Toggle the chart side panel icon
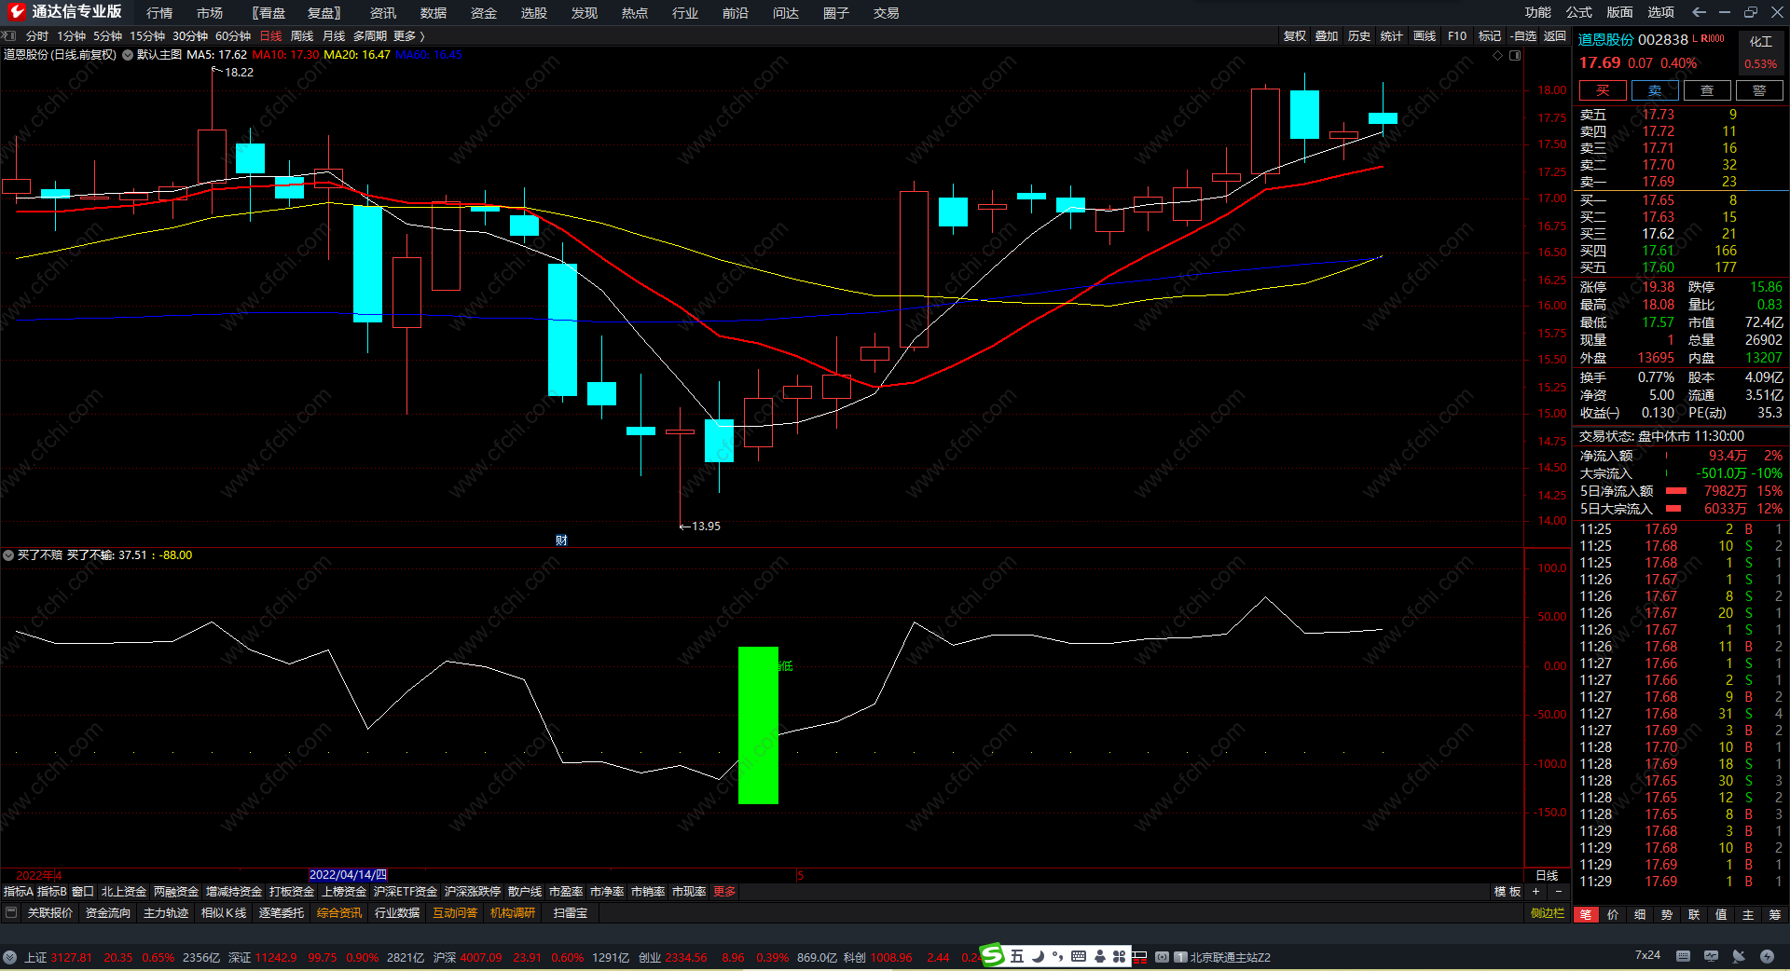Image resolution: width=1790 pixels, height=971 pixels. [1515, 56]
